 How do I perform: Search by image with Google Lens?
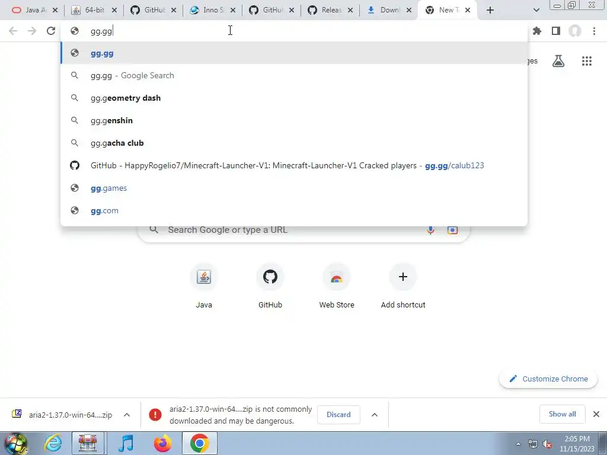pos(452,230)
